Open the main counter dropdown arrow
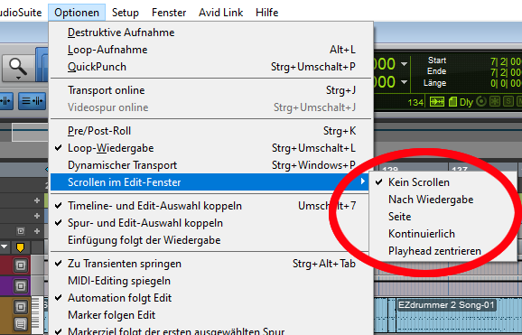Image resolution: width=522 pixels, height=335 pixels. pos(404,63)
